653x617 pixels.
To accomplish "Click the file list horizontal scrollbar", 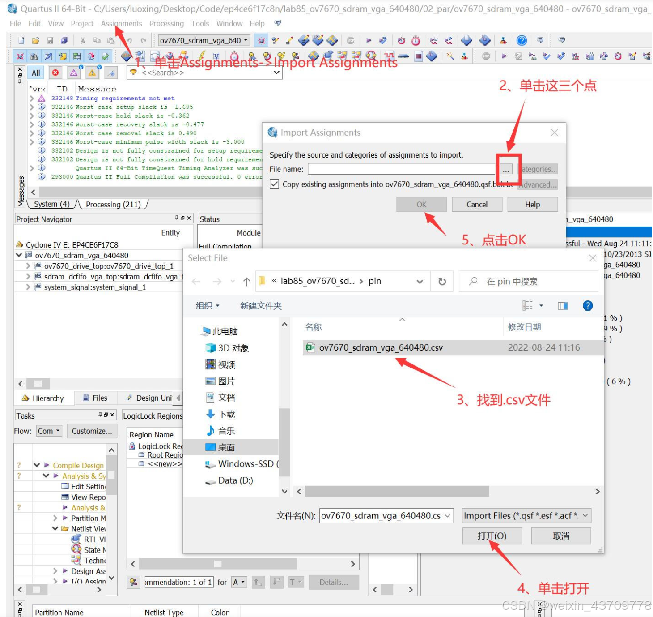I will click(x=397, y=492).
